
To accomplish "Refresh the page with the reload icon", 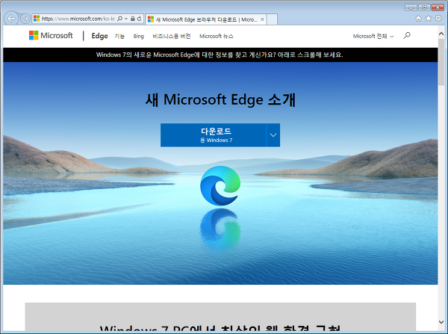I will coord(139,19).
